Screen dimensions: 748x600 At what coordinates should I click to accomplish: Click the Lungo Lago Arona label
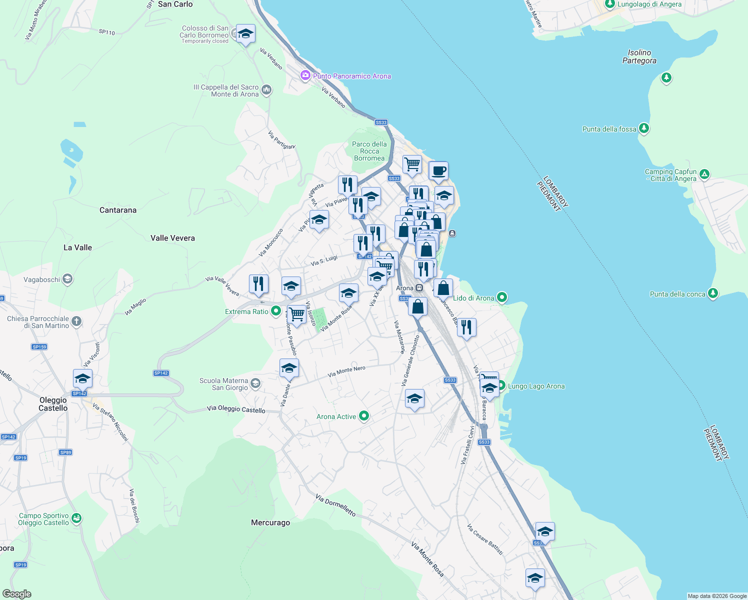(537, 386)
